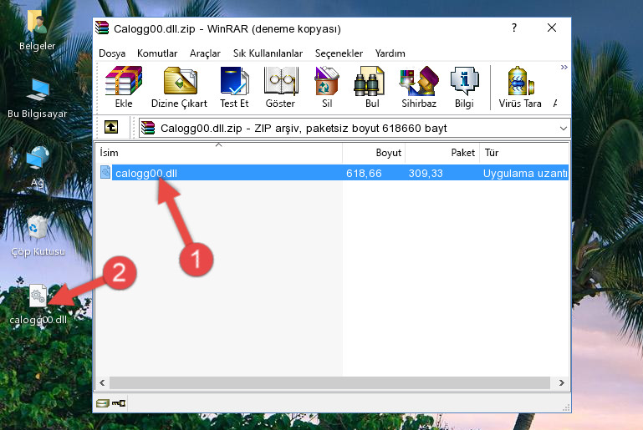Screen dimensions: 643x430
Task: Click the Ekle (Add) toolbar icon
Action: click(124, 87)
